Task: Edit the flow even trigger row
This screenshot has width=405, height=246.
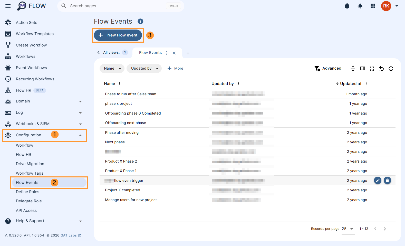Action: click(x=378, y=181)
